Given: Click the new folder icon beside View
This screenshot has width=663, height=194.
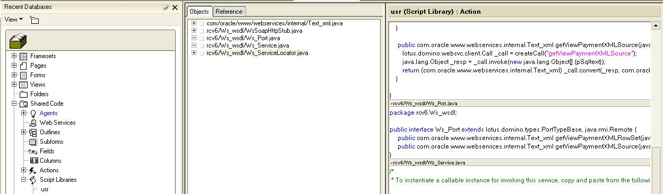Looking at the screenshot, I should [35, 20].
